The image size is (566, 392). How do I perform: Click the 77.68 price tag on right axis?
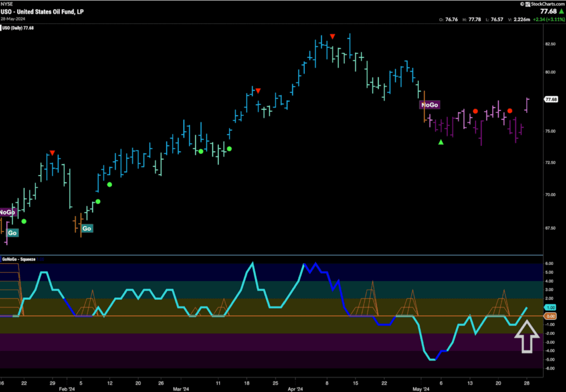(551, 99)
